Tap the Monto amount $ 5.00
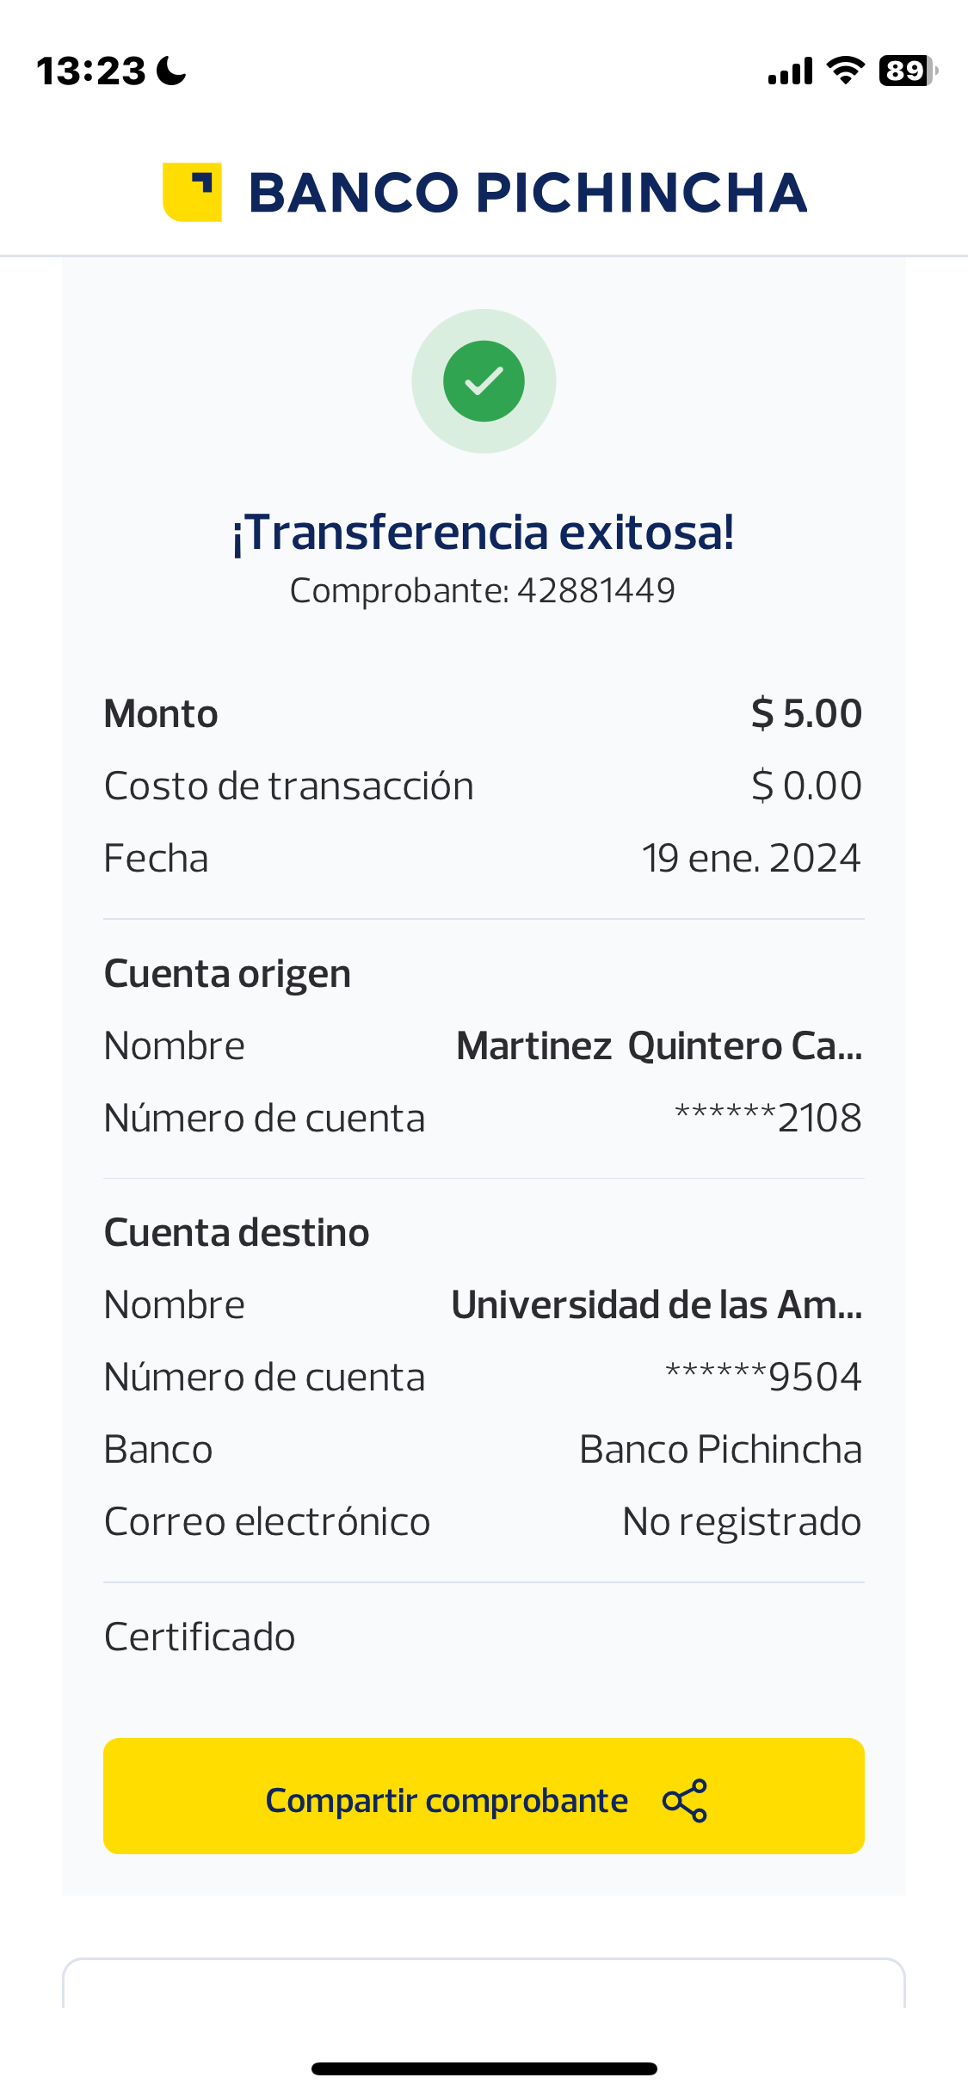 (806, 713)
